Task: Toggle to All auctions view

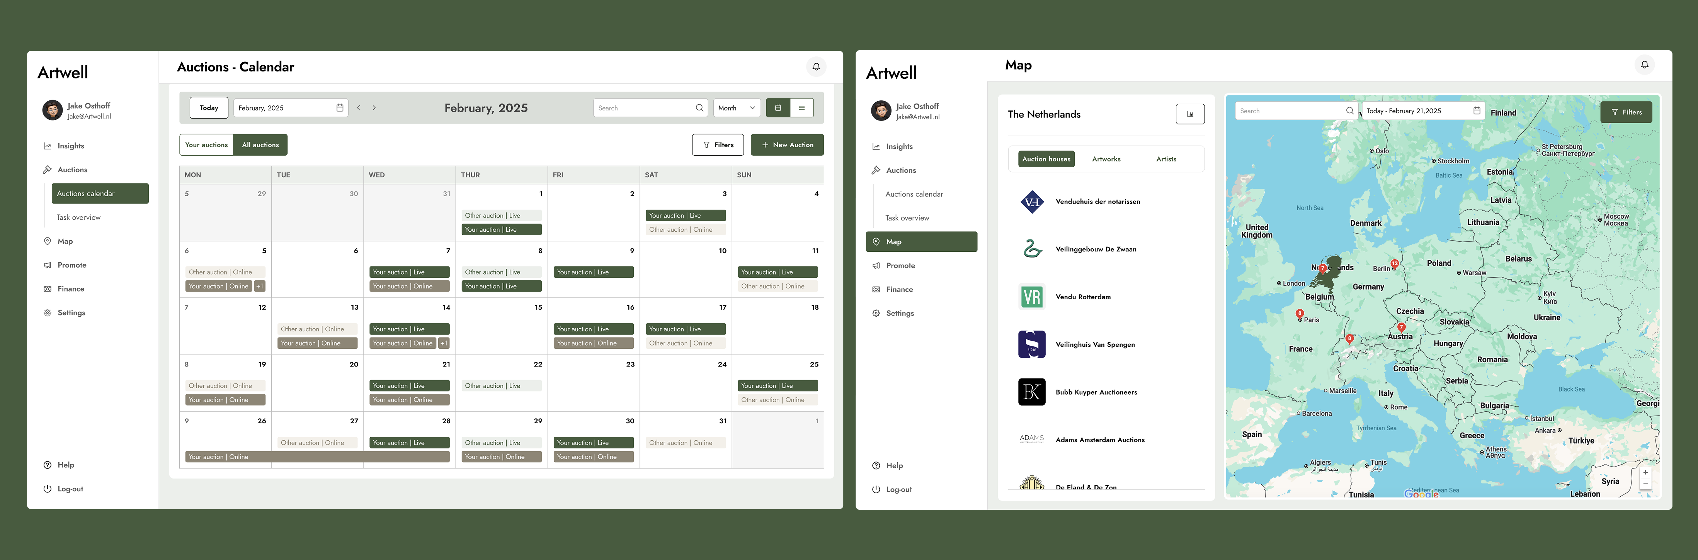Action: pos(260,144)
